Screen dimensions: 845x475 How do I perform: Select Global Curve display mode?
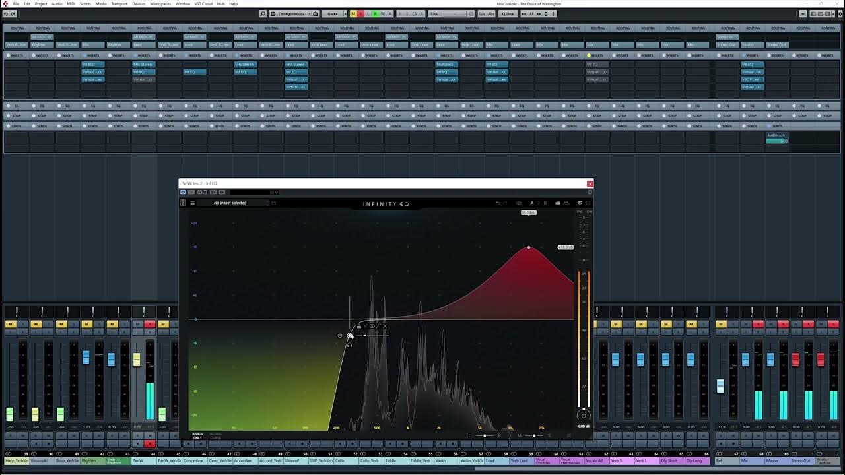215,435
